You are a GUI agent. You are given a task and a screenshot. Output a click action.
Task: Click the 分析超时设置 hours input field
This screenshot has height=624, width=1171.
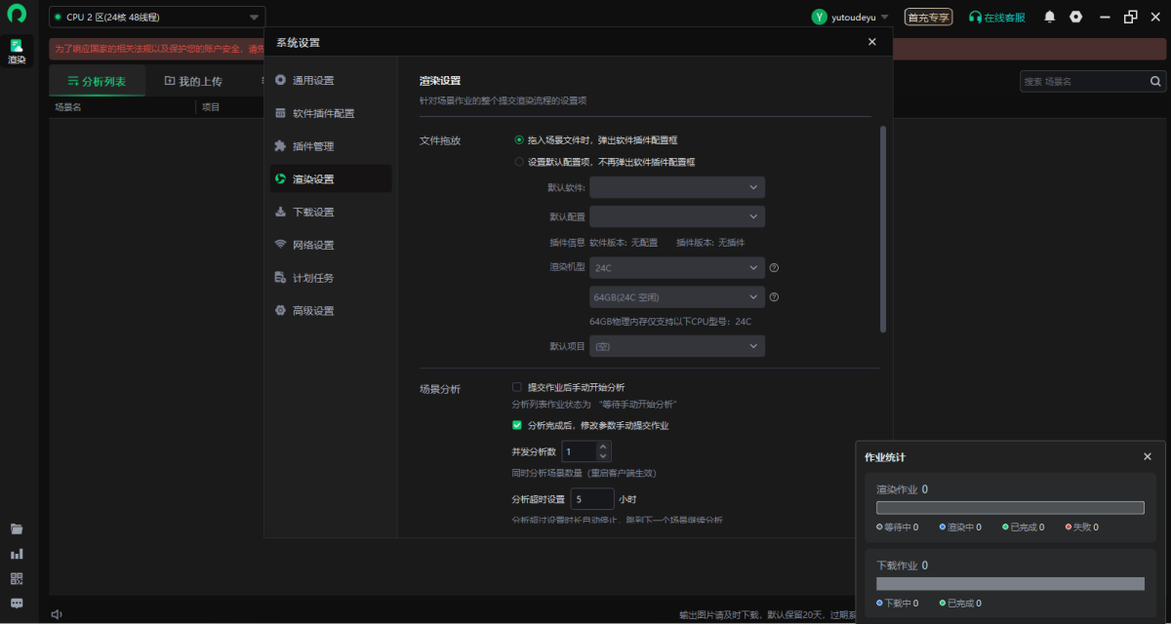click(x=591, y=499)
